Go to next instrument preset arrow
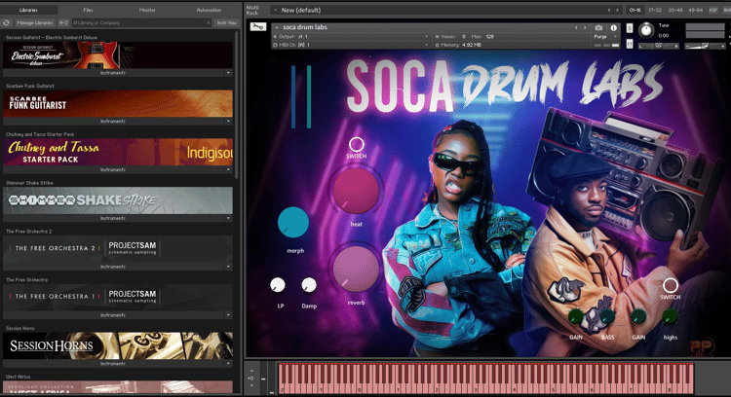731x397 pixels. click(585, 27)
